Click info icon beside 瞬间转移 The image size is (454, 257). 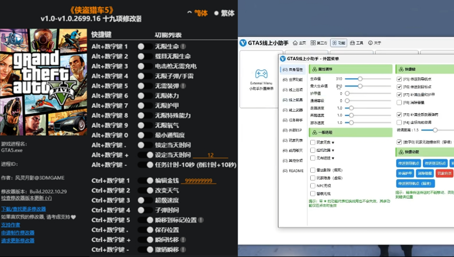click(x=183, y=240)
